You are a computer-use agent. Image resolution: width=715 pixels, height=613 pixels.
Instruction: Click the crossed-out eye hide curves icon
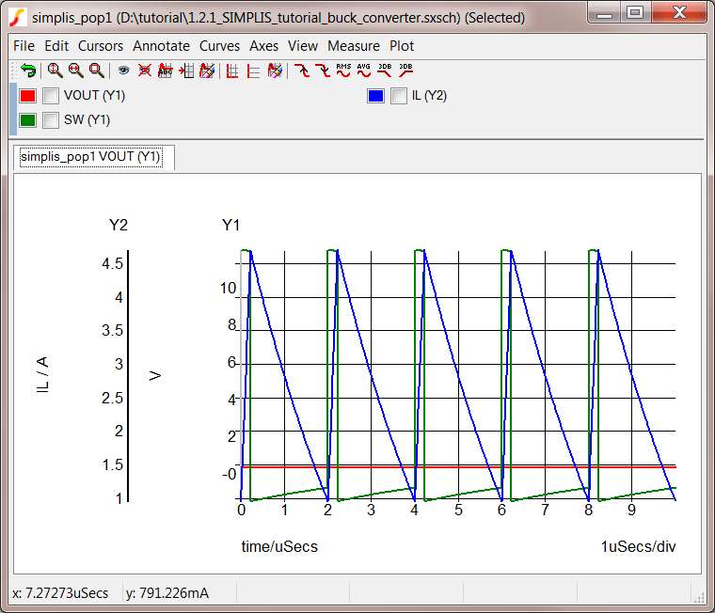(145, 71)
